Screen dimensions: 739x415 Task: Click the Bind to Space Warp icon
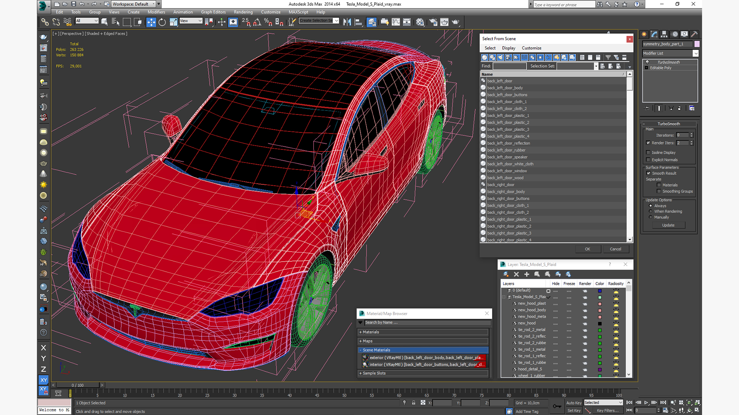[x=67, y=22]
